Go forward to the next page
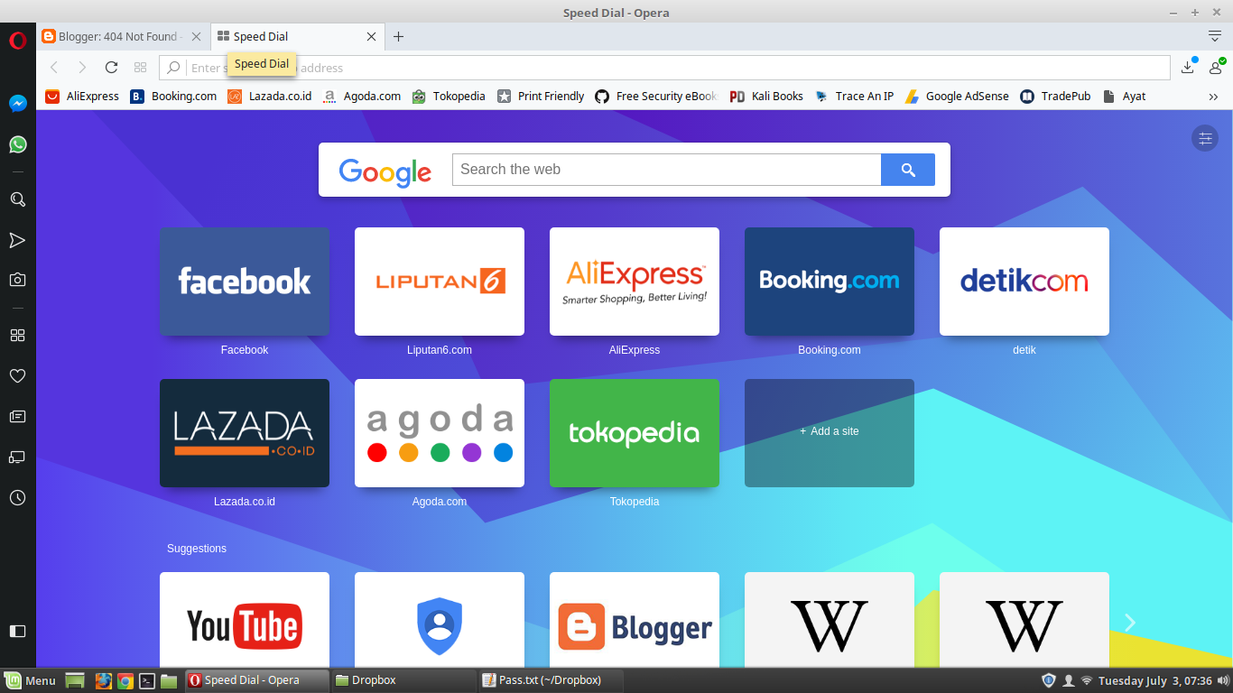This screenshot has height=693, width=1233. 82,68
